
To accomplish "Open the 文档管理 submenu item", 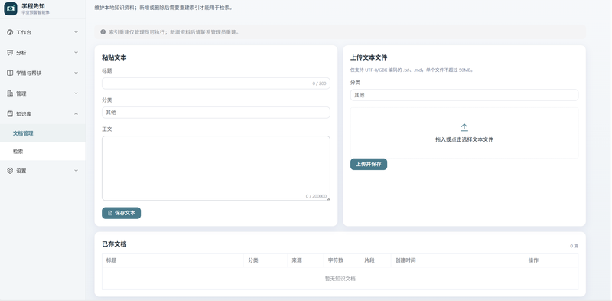I will point(43,133).
